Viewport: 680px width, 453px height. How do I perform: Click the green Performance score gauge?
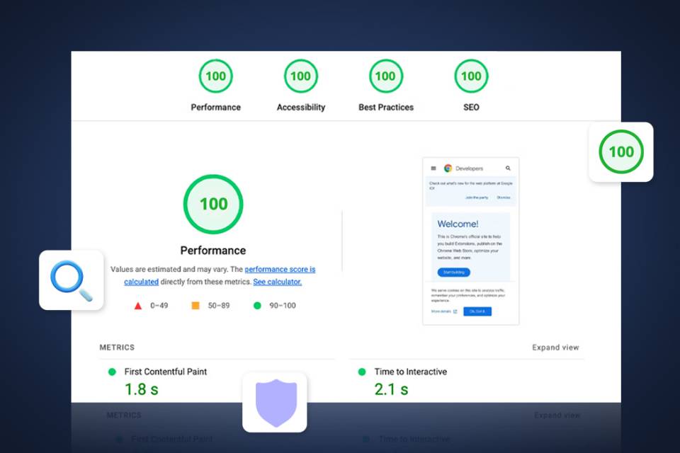215,76
